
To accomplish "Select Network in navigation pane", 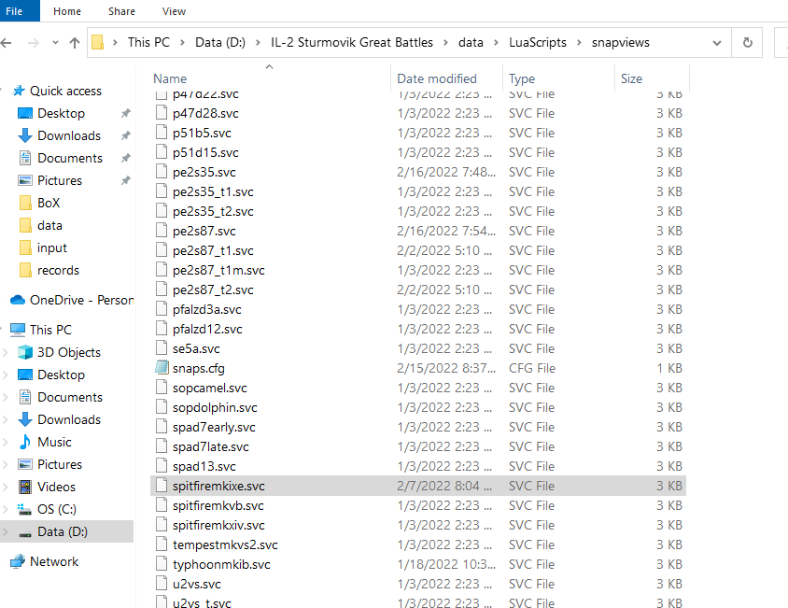I will (x=54, y=561).
